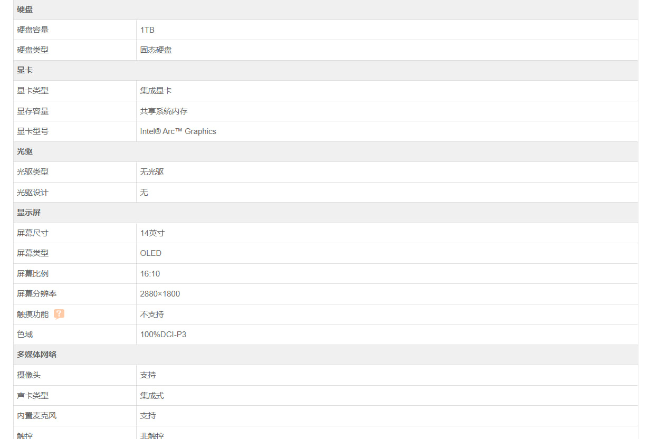Click the 2880×1800 resolution value
Image resolution: width=650 pixels, height=439 pixels.
[x=160, y=294]
